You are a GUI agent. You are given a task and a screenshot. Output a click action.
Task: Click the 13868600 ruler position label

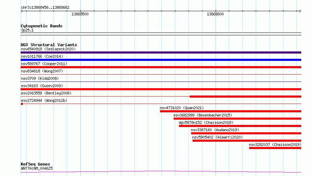[x=215, y=14]
